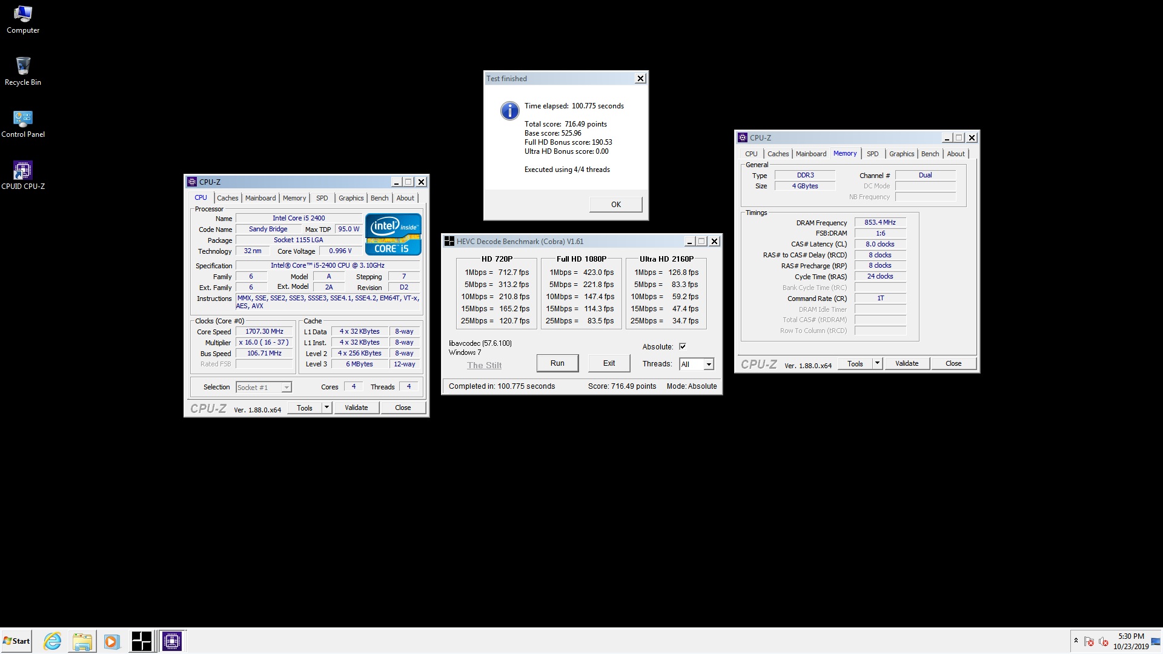Open Bench tab in right CPU-Z window
Screen dimensions: 1163x654
(930, 154)
